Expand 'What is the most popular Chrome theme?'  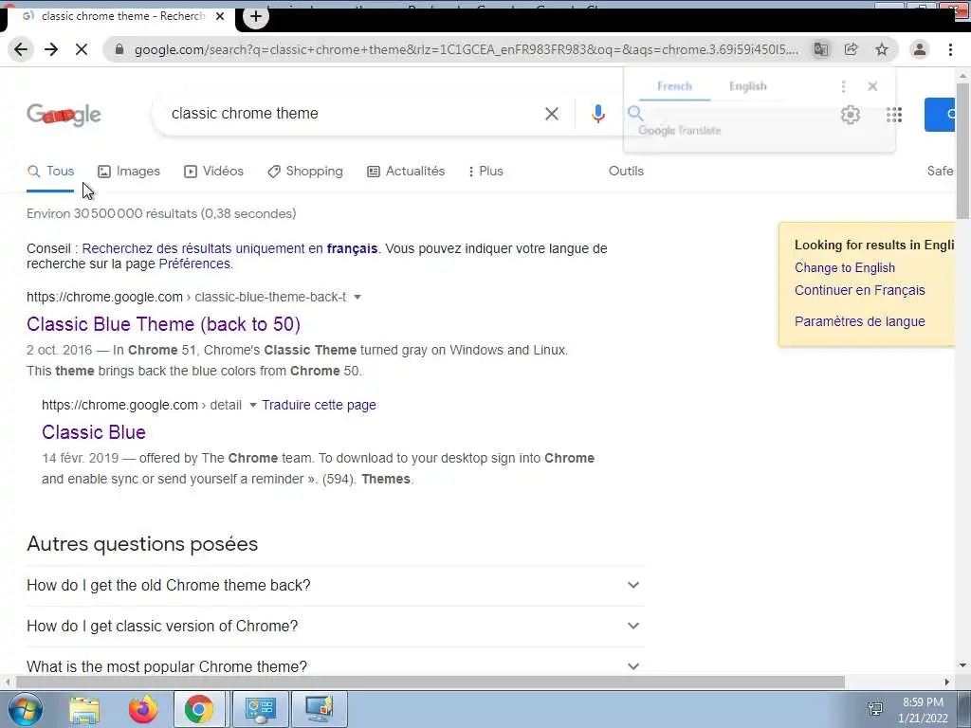coord(335,666)
